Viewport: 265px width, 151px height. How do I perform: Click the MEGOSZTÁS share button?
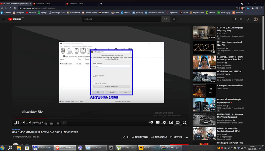coord(159,137)
